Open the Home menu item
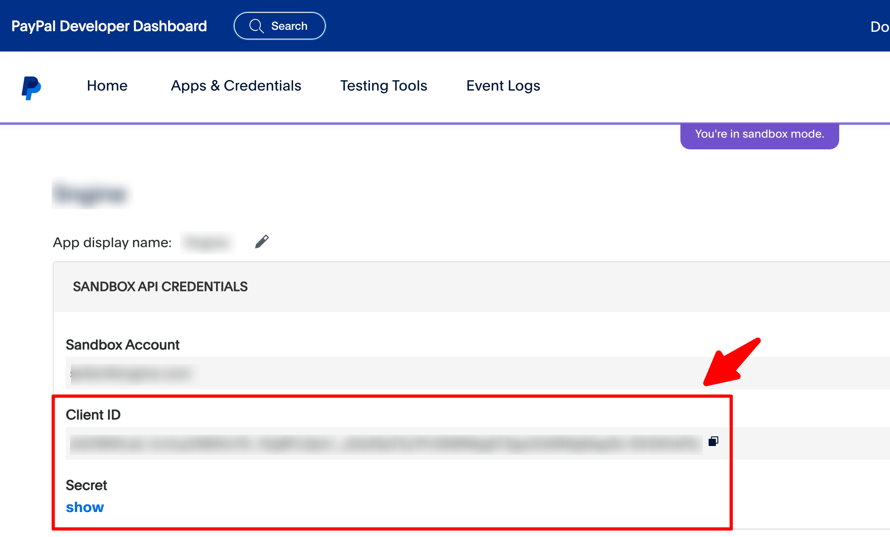890x537 pixels. (107, 86)
